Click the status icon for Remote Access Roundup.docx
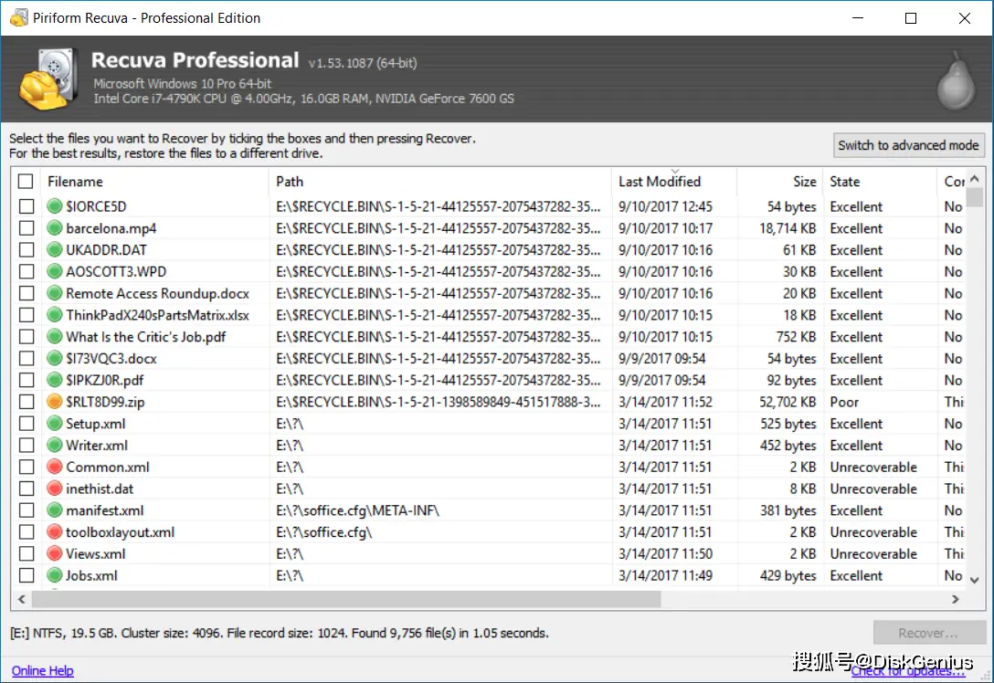 [x=55, y=293]
